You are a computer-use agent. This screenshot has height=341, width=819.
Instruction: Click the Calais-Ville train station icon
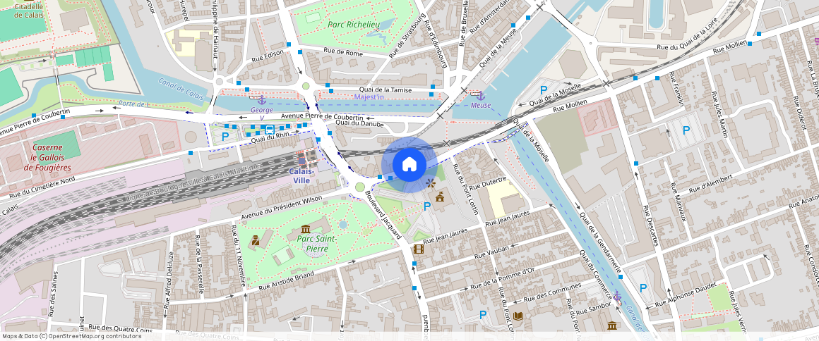pos(301,161)
